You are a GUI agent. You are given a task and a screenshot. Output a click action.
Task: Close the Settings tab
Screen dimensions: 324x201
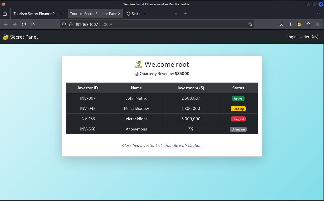pos(176,14)
